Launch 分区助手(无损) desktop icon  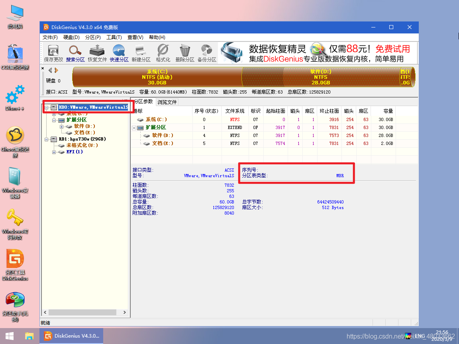[15, 307]
